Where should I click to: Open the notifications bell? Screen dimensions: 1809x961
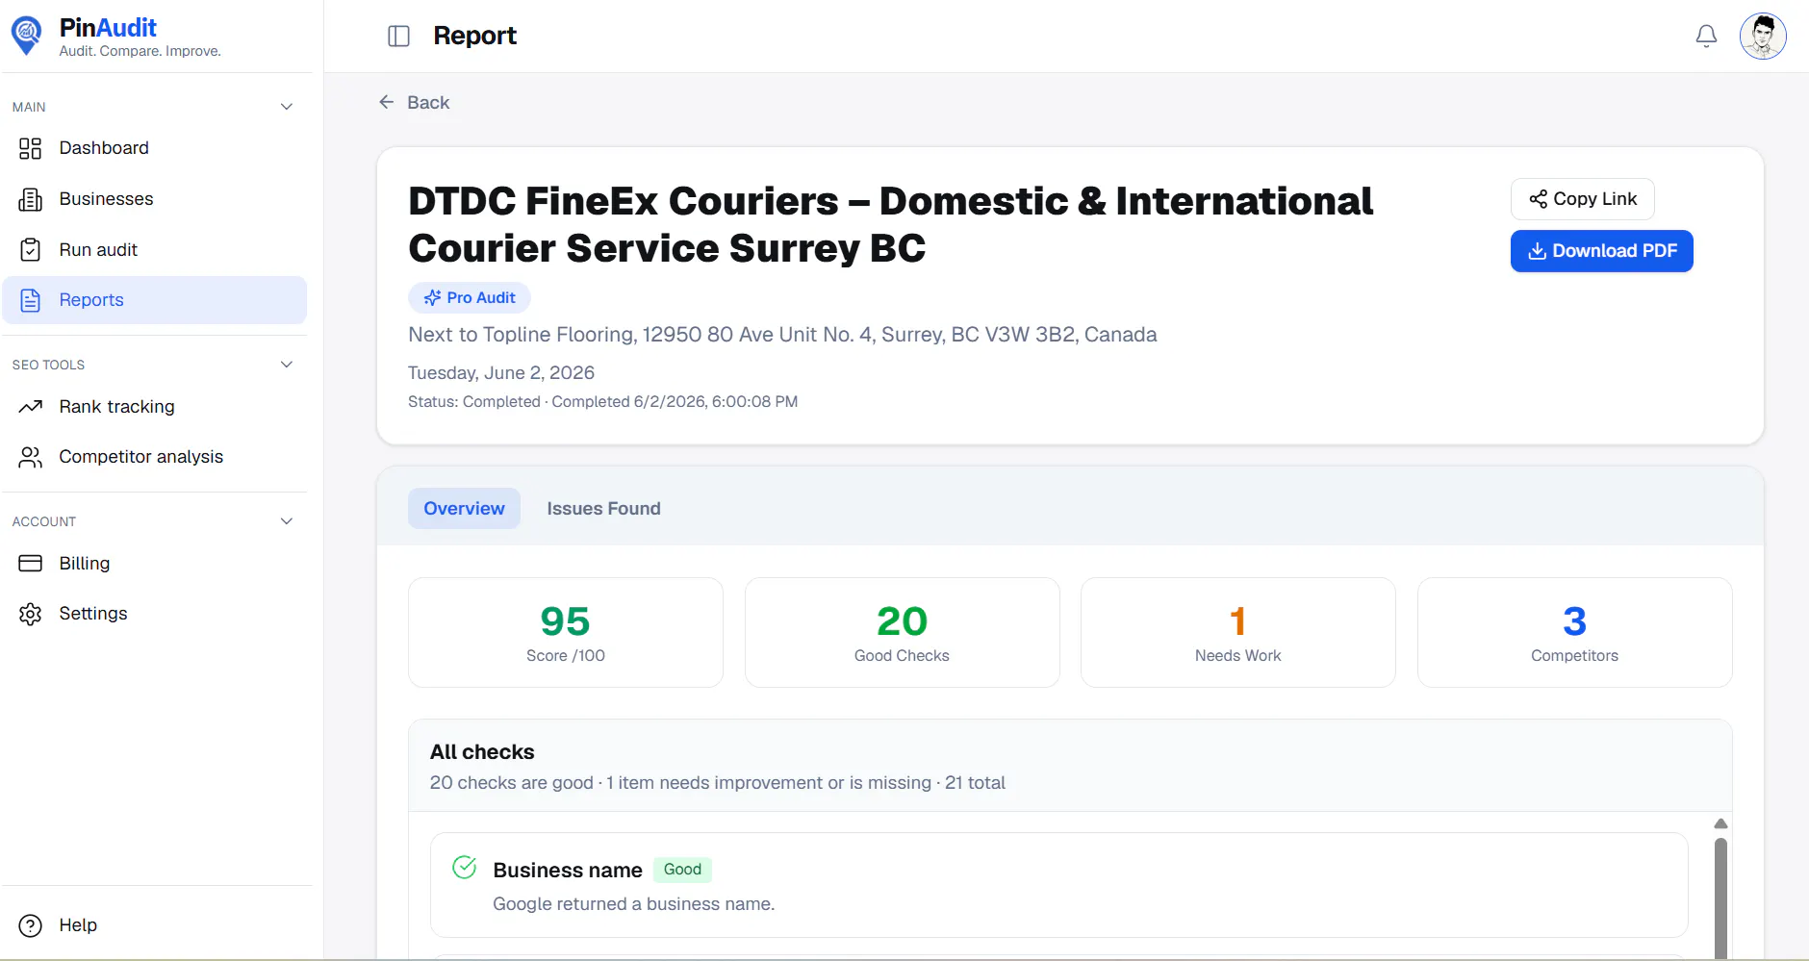pyautogui.click(x=1706, y=37)
